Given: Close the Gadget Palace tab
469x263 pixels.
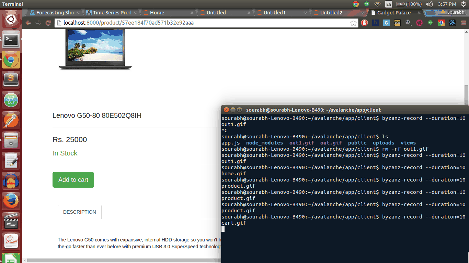Looking at the screenshot, I should pos(419,13).
